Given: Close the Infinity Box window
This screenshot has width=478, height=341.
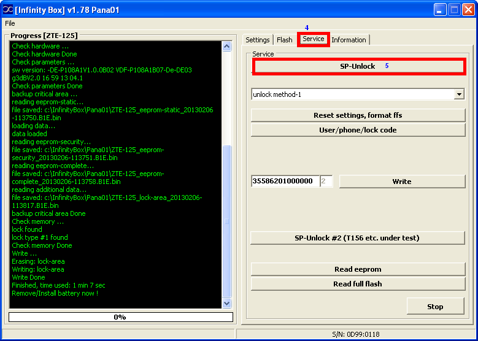Looking at the screenshot, I should point(468,10).
